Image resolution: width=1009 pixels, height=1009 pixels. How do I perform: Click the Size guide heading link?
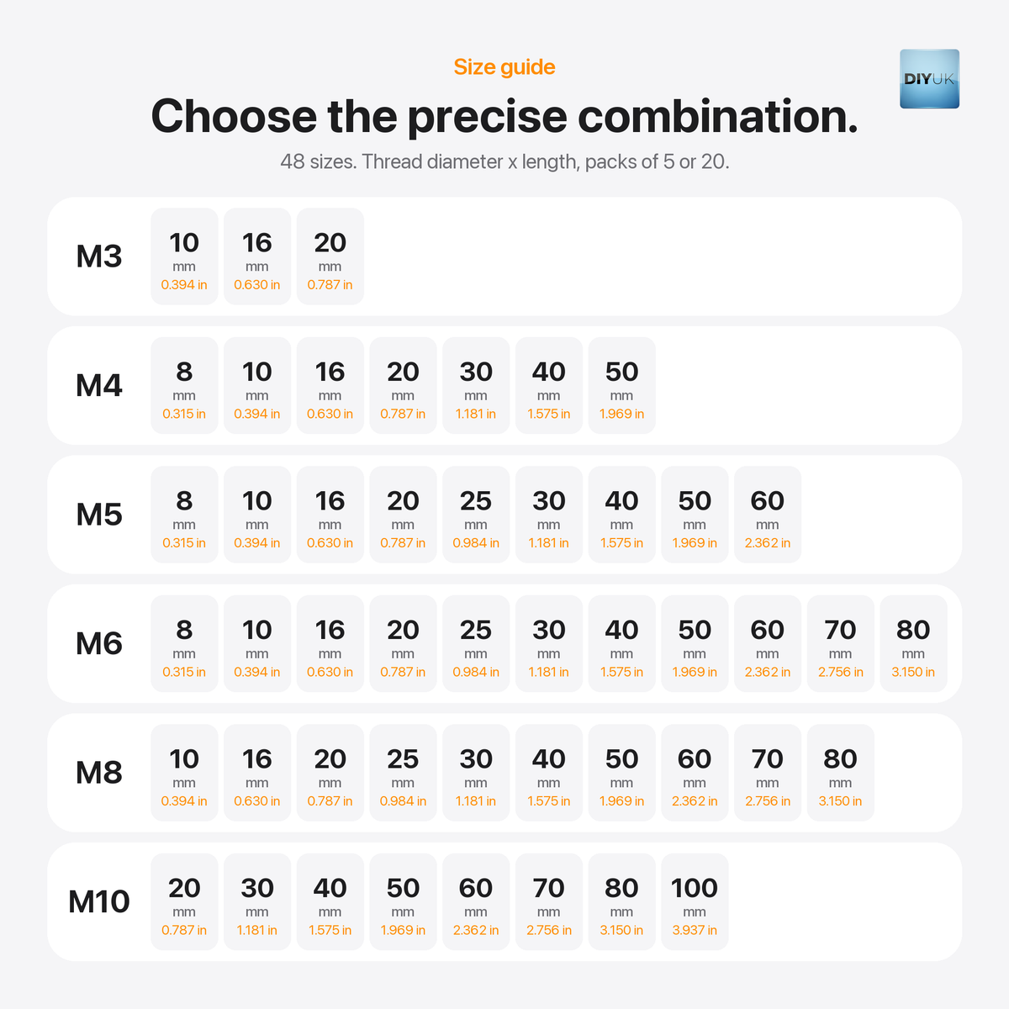(x=504, y=67)
